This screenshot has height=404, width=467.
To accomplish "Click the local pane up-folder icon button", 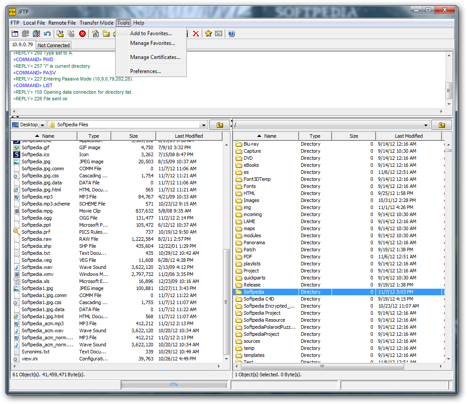I will pos(219,125).
